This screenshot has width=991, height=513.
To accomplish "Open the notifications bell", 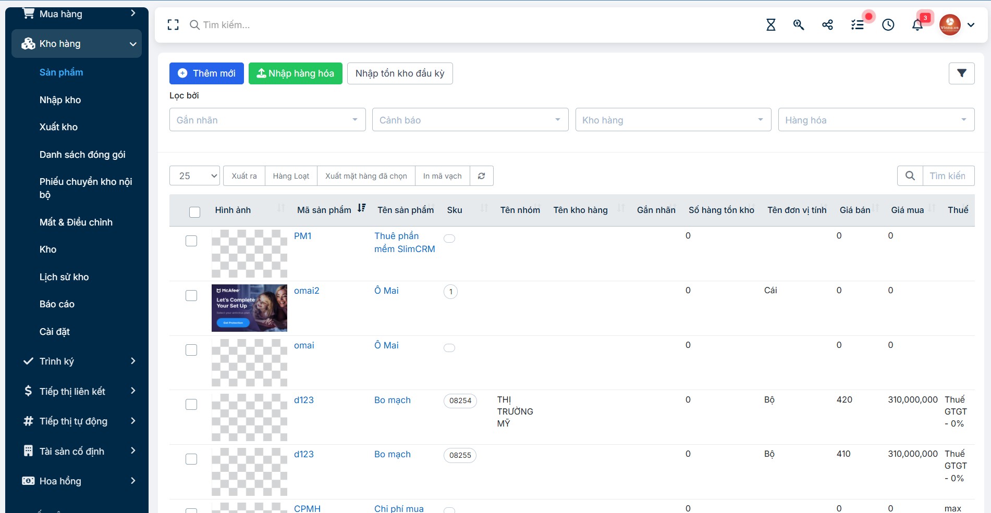I will pos(917,24).
